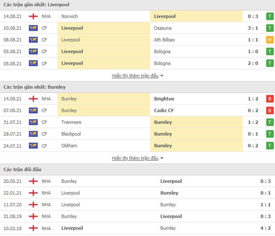Click England flag icon beside Norwich match
The width and height of the screenshot is (275, 236).
tap(33, 17)
